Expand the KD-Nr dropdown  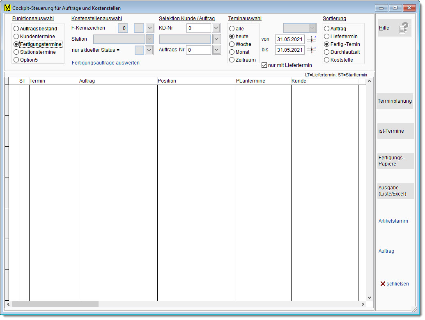pyautogui.click(x=216, y=28)
